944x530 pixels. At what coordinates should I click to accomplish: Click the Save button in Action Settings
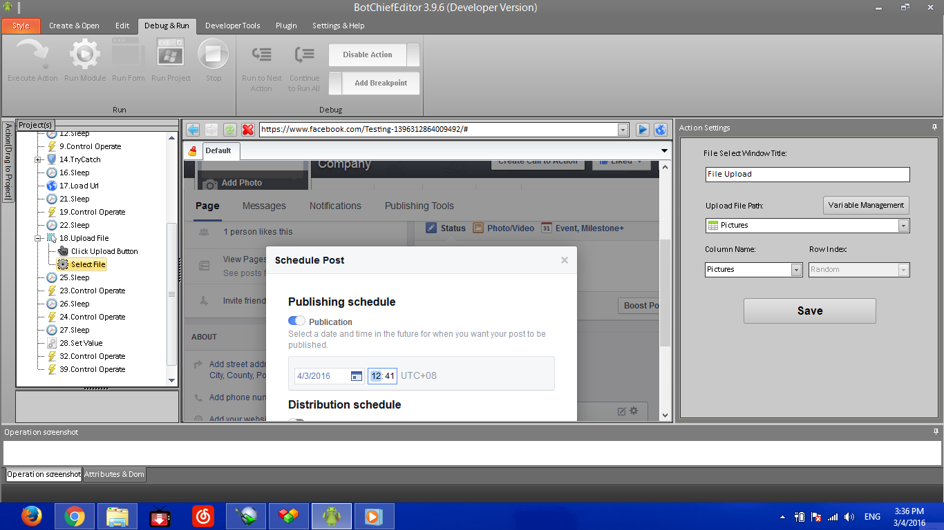pos(809,311)
